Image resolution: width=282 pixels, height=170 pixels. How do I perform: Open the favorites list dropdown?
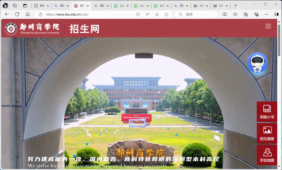(x=235, y=14)
